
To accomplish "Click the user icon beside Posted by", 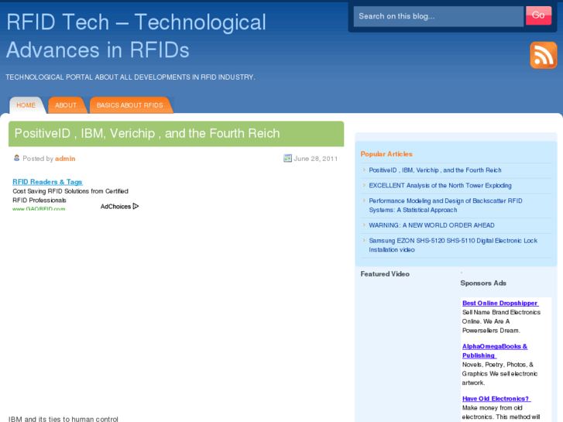I will coord(16,158).
